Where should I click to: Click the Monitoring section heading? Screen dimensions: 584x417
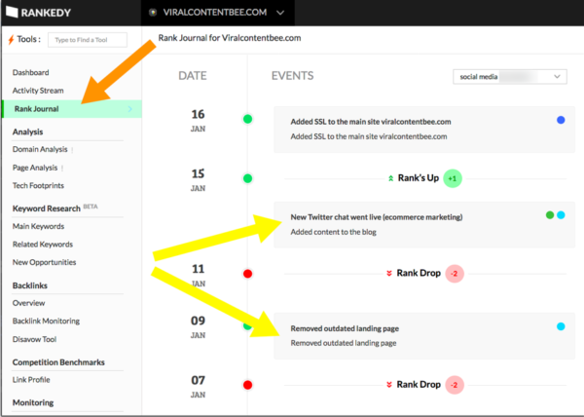(33, 402)
